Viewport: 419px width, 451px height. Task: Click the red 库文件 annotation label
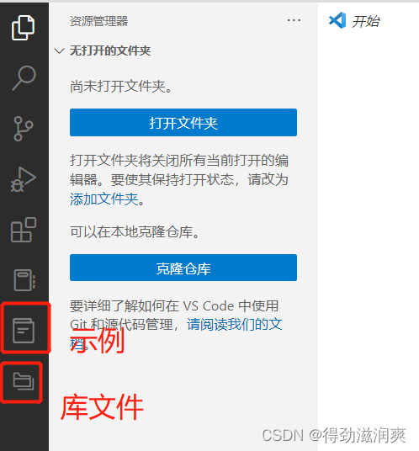pos(102,407)
